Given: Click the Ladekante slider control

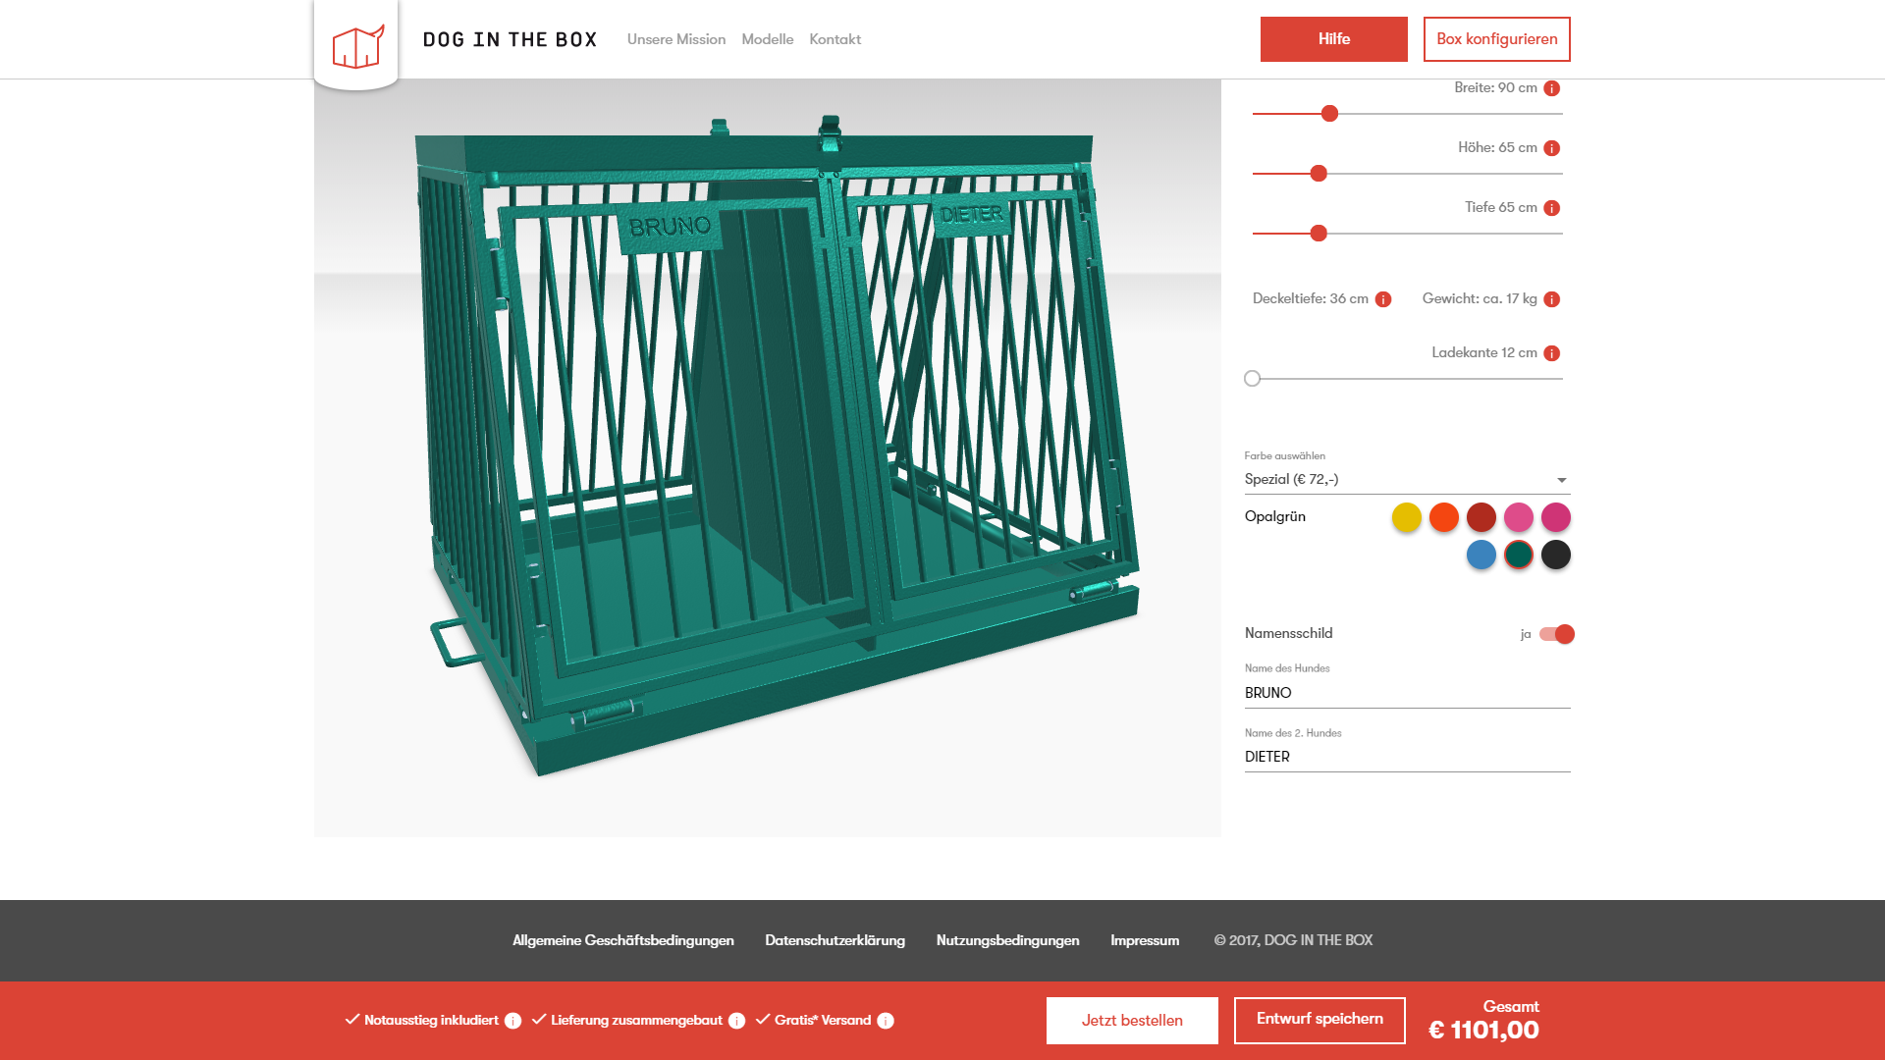Looking at the screenshot, I should [1253, 378].
